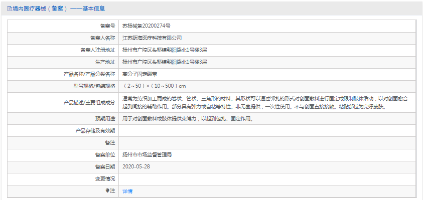The width and height of the screenshot is (423, 200).
Task: Open the 详情 link
Action: click(x=127, y=191)
